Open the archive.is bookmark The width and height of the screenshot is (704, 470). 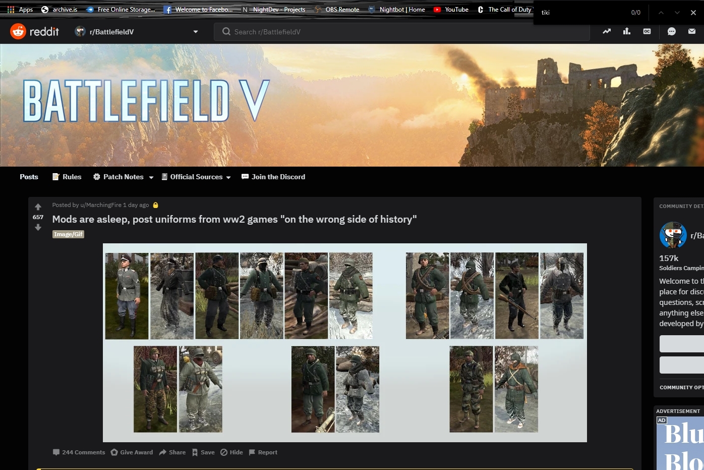coord(60,10)
